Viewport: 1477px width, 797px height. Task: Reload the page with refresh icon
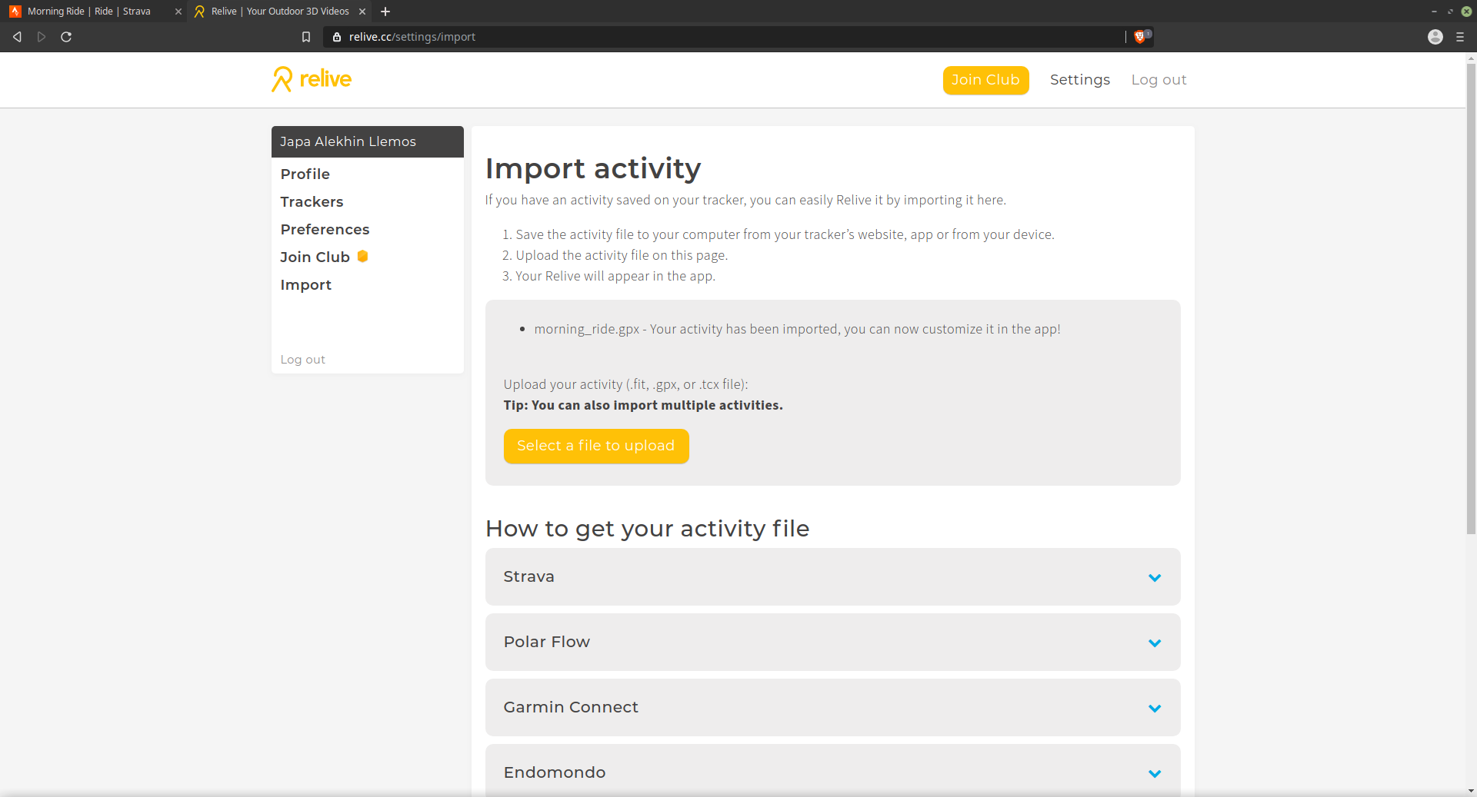pos(66,37)
